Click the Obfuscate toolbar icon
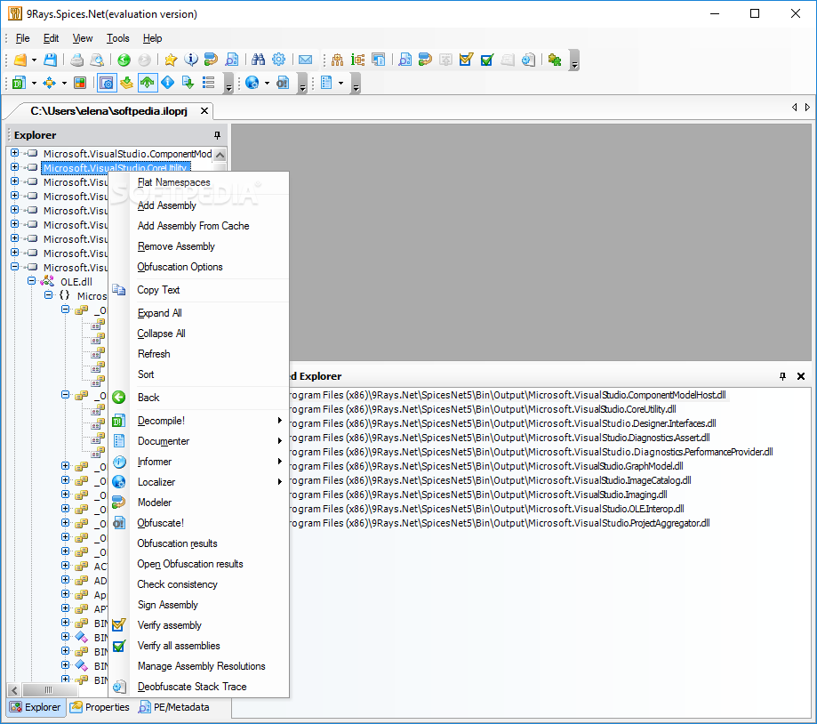817x724 pixels. click(283, 83)
